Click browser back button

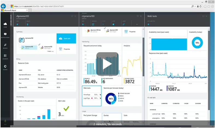pyautogui.click(x=3, y=6)
